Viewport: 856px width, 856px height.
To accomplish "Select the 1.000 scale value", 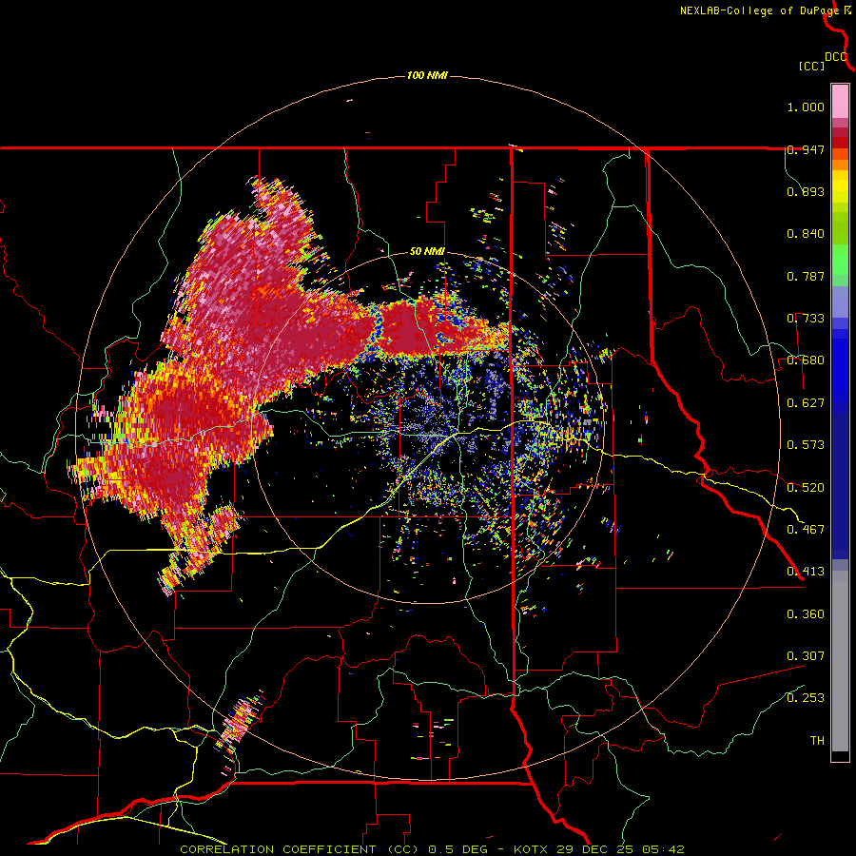I will [806, 107].
